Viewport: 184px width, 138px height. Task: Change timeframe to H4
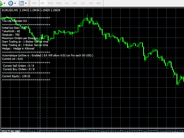75,3
